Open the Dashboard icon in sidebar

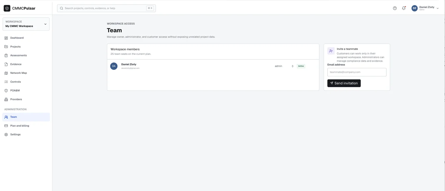[6, 38]
